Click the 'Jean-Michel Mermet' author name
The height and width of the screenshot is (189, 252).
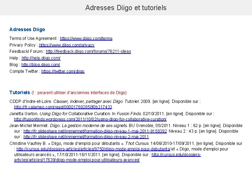click(29, 126)
